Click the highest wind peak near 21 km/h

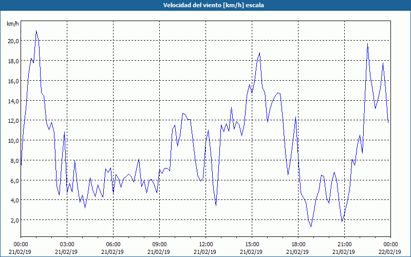(x=36, y=31)
